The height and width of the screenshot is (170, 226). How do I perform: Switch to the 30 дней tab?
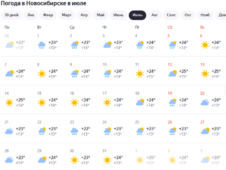[11, 15]
